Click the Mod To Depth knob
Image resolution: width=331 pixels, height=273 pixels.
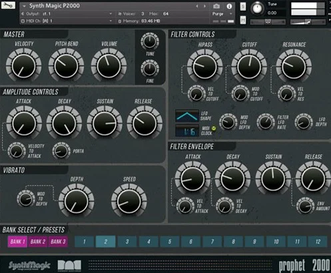pos(26,198)
